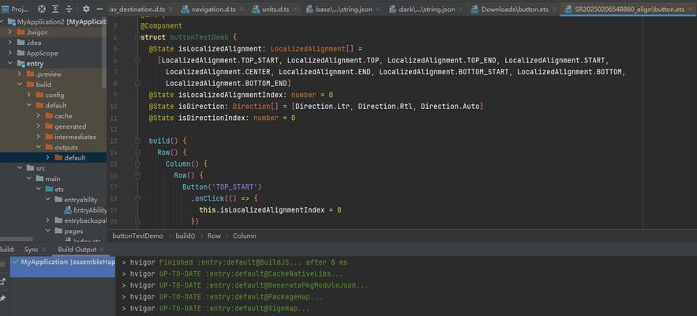
Task: Click build() in breadcrumb bar
Action: (x=185, y=236)
